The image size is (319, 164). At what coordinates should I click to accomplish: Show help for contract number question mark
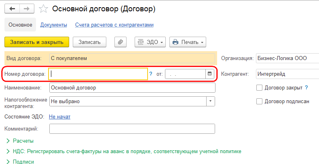coord(151,74)
